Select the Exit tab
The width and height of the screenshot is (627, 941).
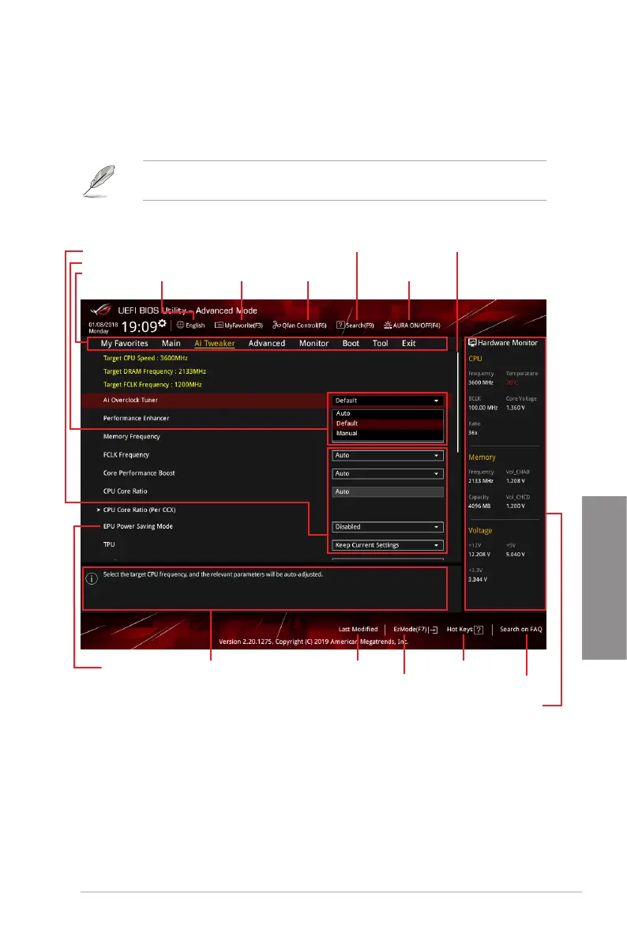pyautogui.click(x=408, y=343)
